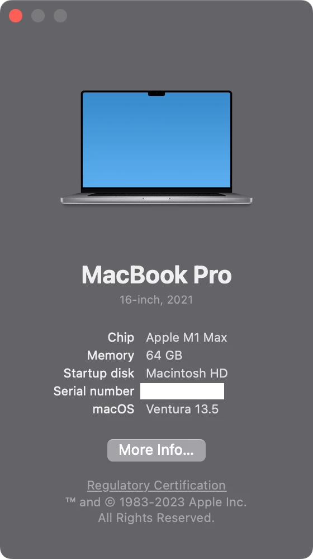The width and height of the screenshot is (313, 559).
Task: Click the All Rights Reserved text
Action: (156, 518)
